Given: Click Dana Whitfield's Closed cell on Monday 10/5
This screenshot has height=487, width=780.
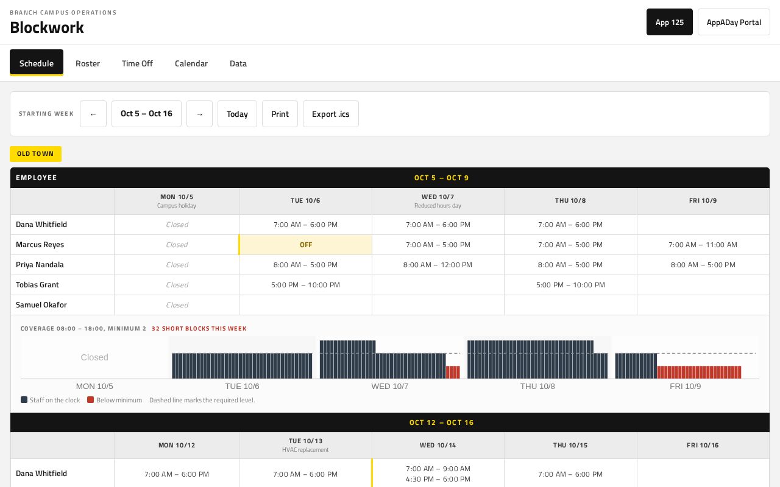Looking at the screenshot, I should (x=177, y=225).
